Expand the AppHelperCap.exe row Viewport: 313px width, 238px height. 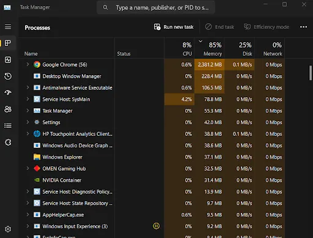tap(28, 215)
